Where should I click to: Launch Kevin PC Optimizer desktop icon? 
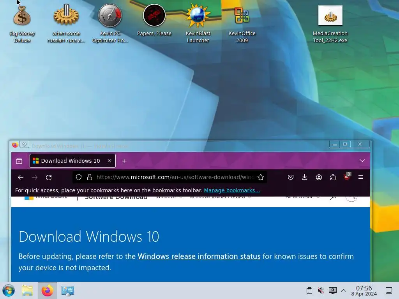tap(110, 23)
